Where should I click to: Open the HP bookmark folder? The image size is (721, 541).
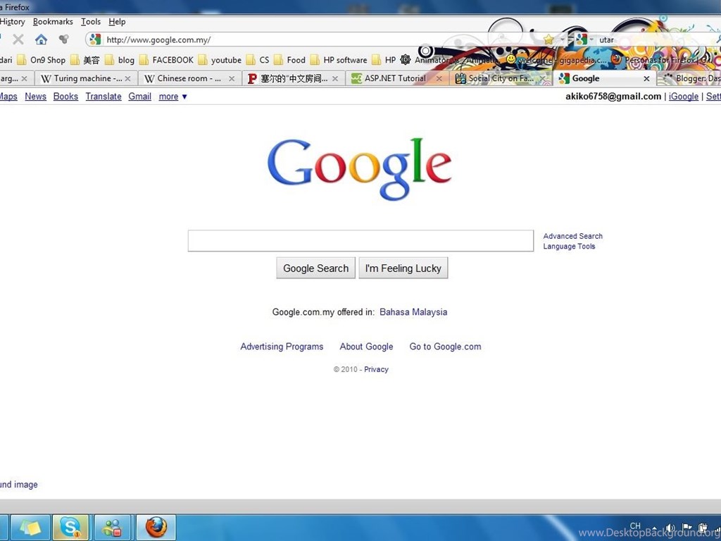[x=384, y=60]
